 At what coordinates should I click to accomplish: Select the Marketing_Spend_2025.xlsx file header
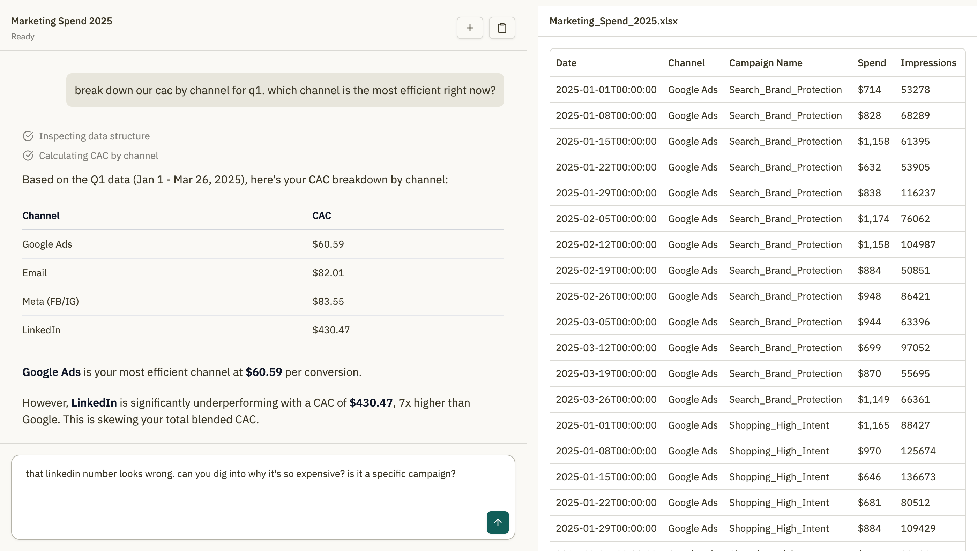[x=614, y=21]
